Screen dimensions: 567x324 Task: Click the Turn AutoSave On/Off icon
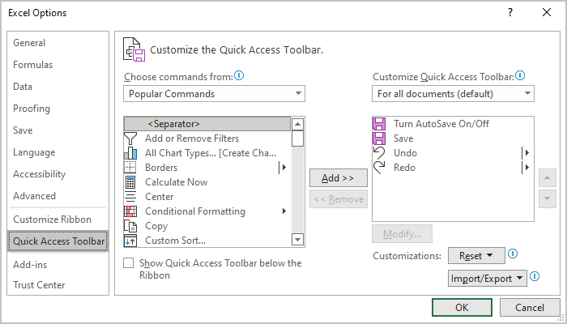tap(379, 124)
